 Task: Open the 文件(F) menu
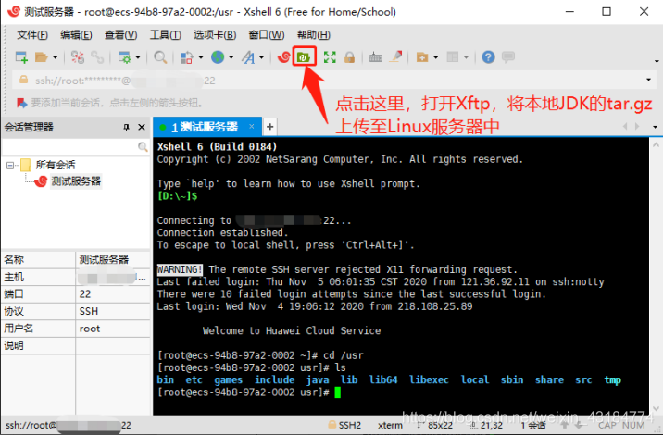[32, 35]
